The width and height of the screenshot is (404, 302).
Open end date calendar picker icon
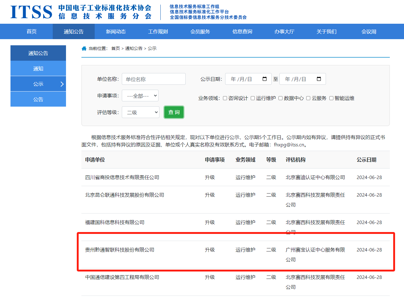point(319,79)
